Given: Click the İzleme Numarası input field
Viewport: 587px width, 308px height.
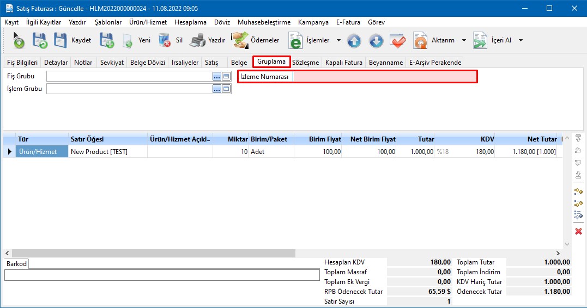Looking at the screenshot, I should pyautogui.click(x=384, y=77).
